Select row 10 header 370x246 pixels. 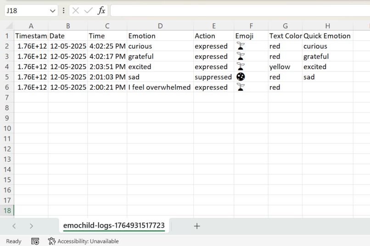click(x=7, y=128)
